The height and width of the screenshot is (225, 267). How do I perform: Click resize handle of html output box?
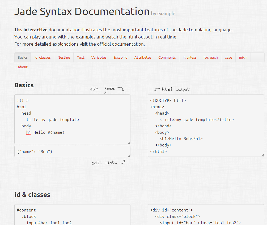pyautogui.click(x=262, y=155)
